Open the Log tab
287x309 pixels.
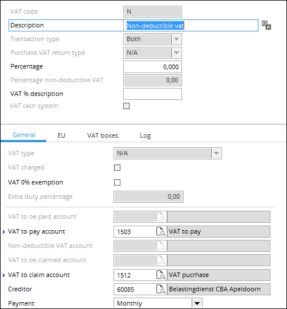point(145,135)
